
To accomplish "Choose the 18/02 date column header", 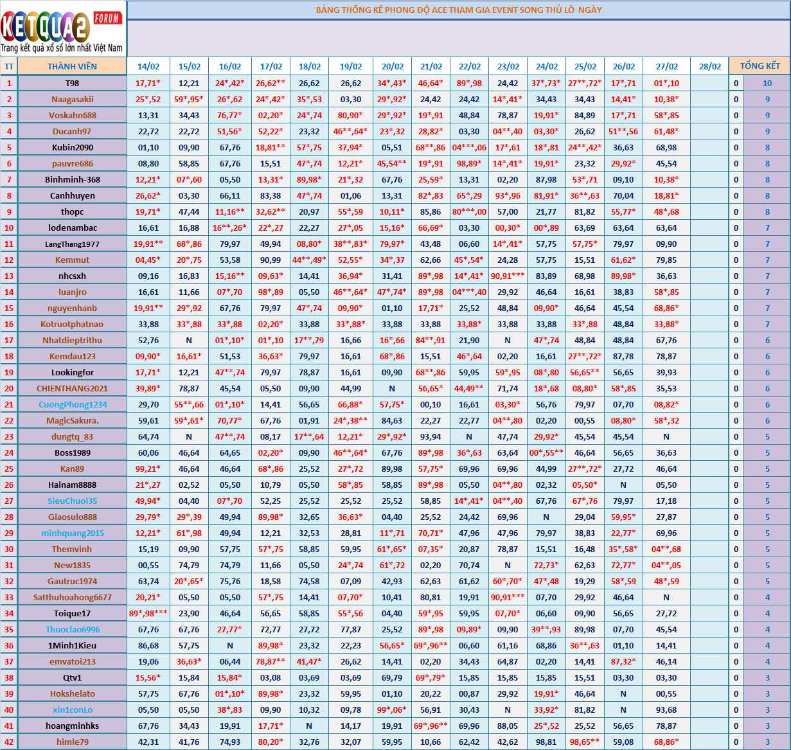I will pyautogui.click(x=309, y=66).
